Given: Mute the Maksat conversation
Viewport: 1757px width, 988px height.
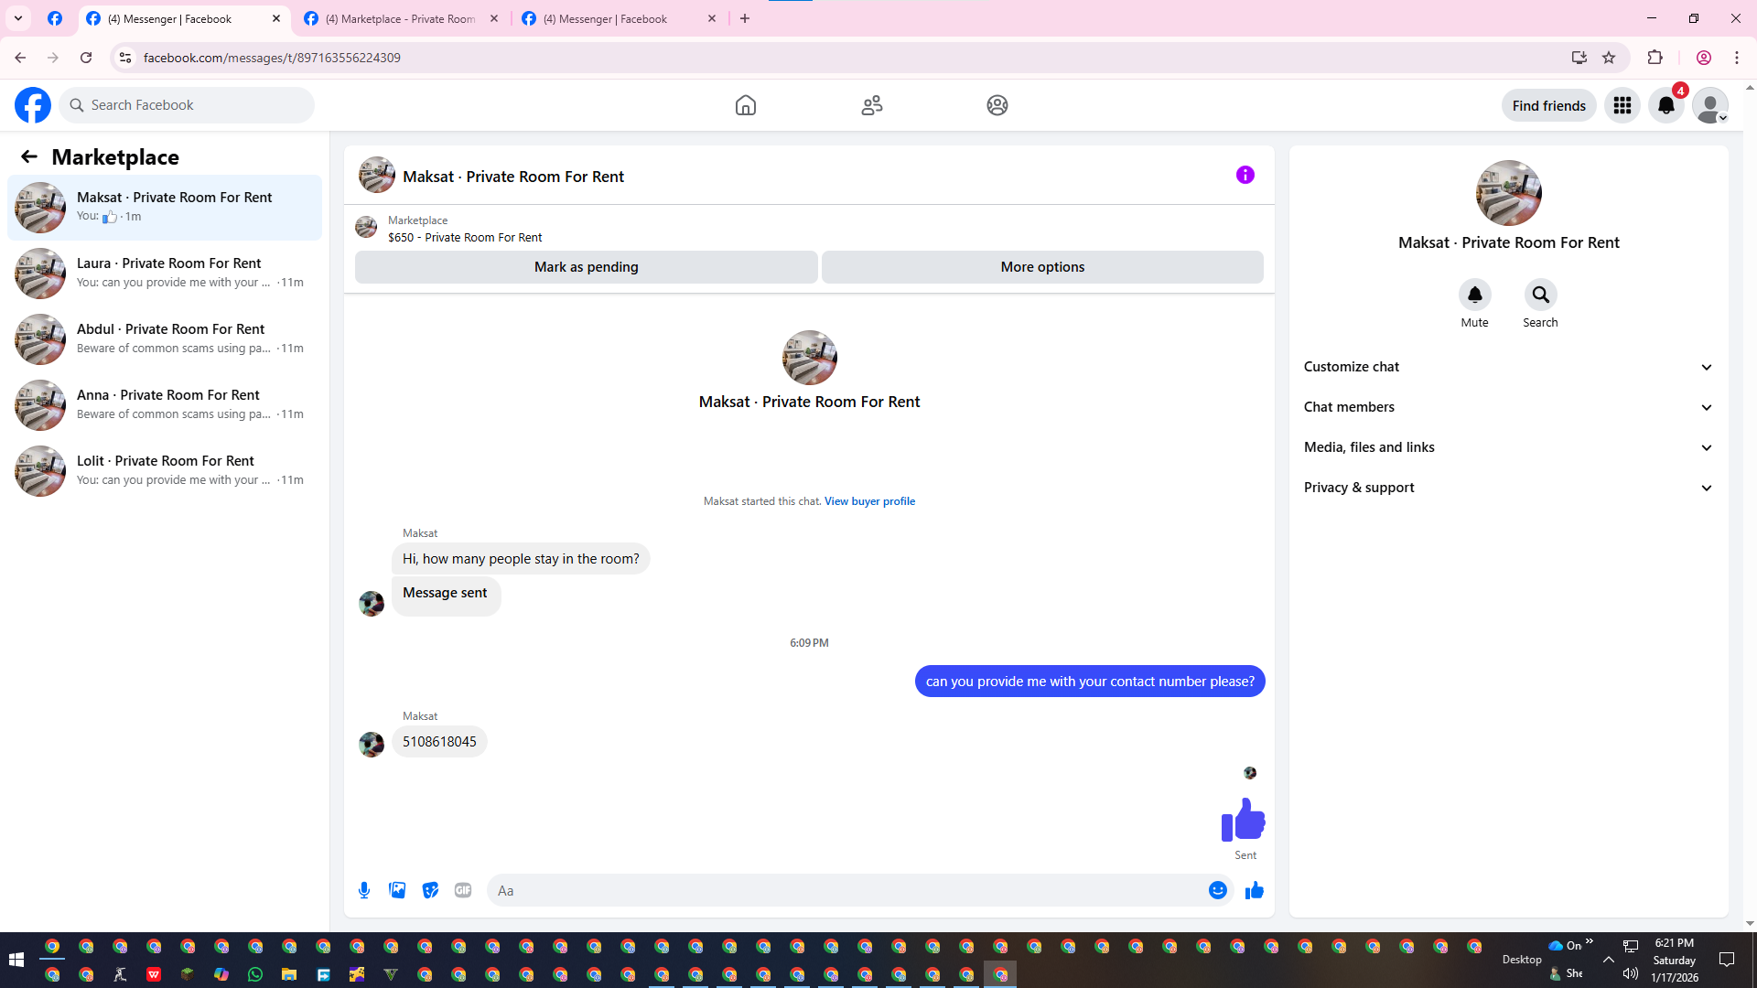Looking at the screenshot, I should pos(1474,295).
